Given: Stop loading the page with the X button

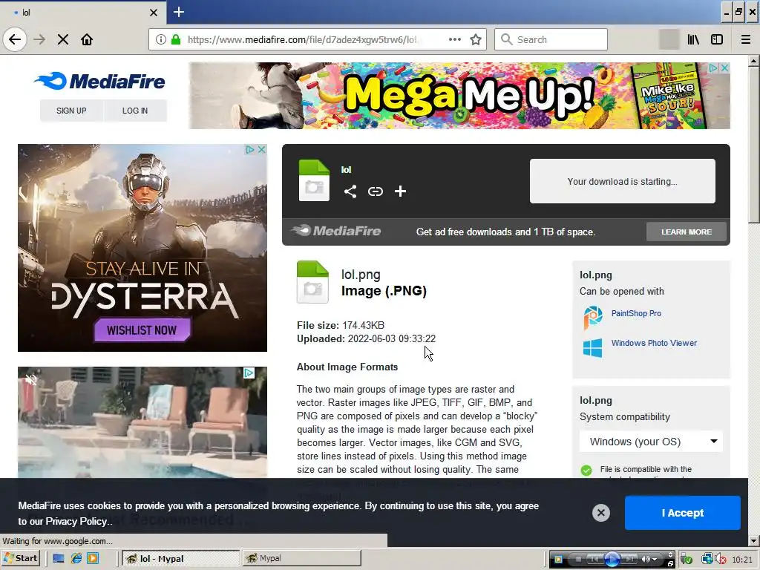Looking at the screenshot, I should (63, 39).
